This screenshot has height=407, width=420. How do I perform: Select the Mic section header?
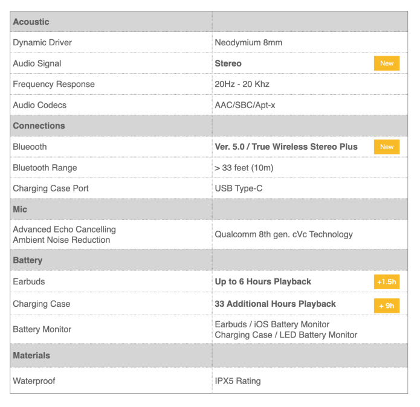(20, 209)
